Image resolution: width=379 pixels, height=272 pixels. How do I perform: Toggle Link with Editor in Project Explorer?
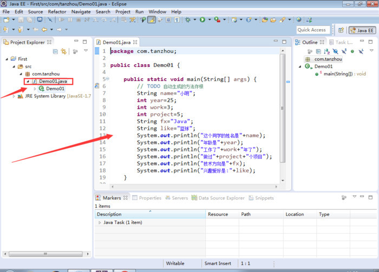tap(63, 51)
